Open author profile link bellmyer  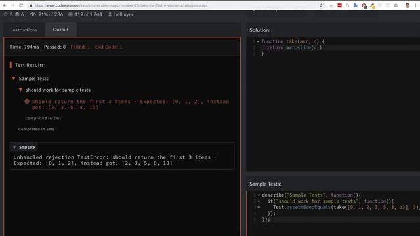point(123,14)
